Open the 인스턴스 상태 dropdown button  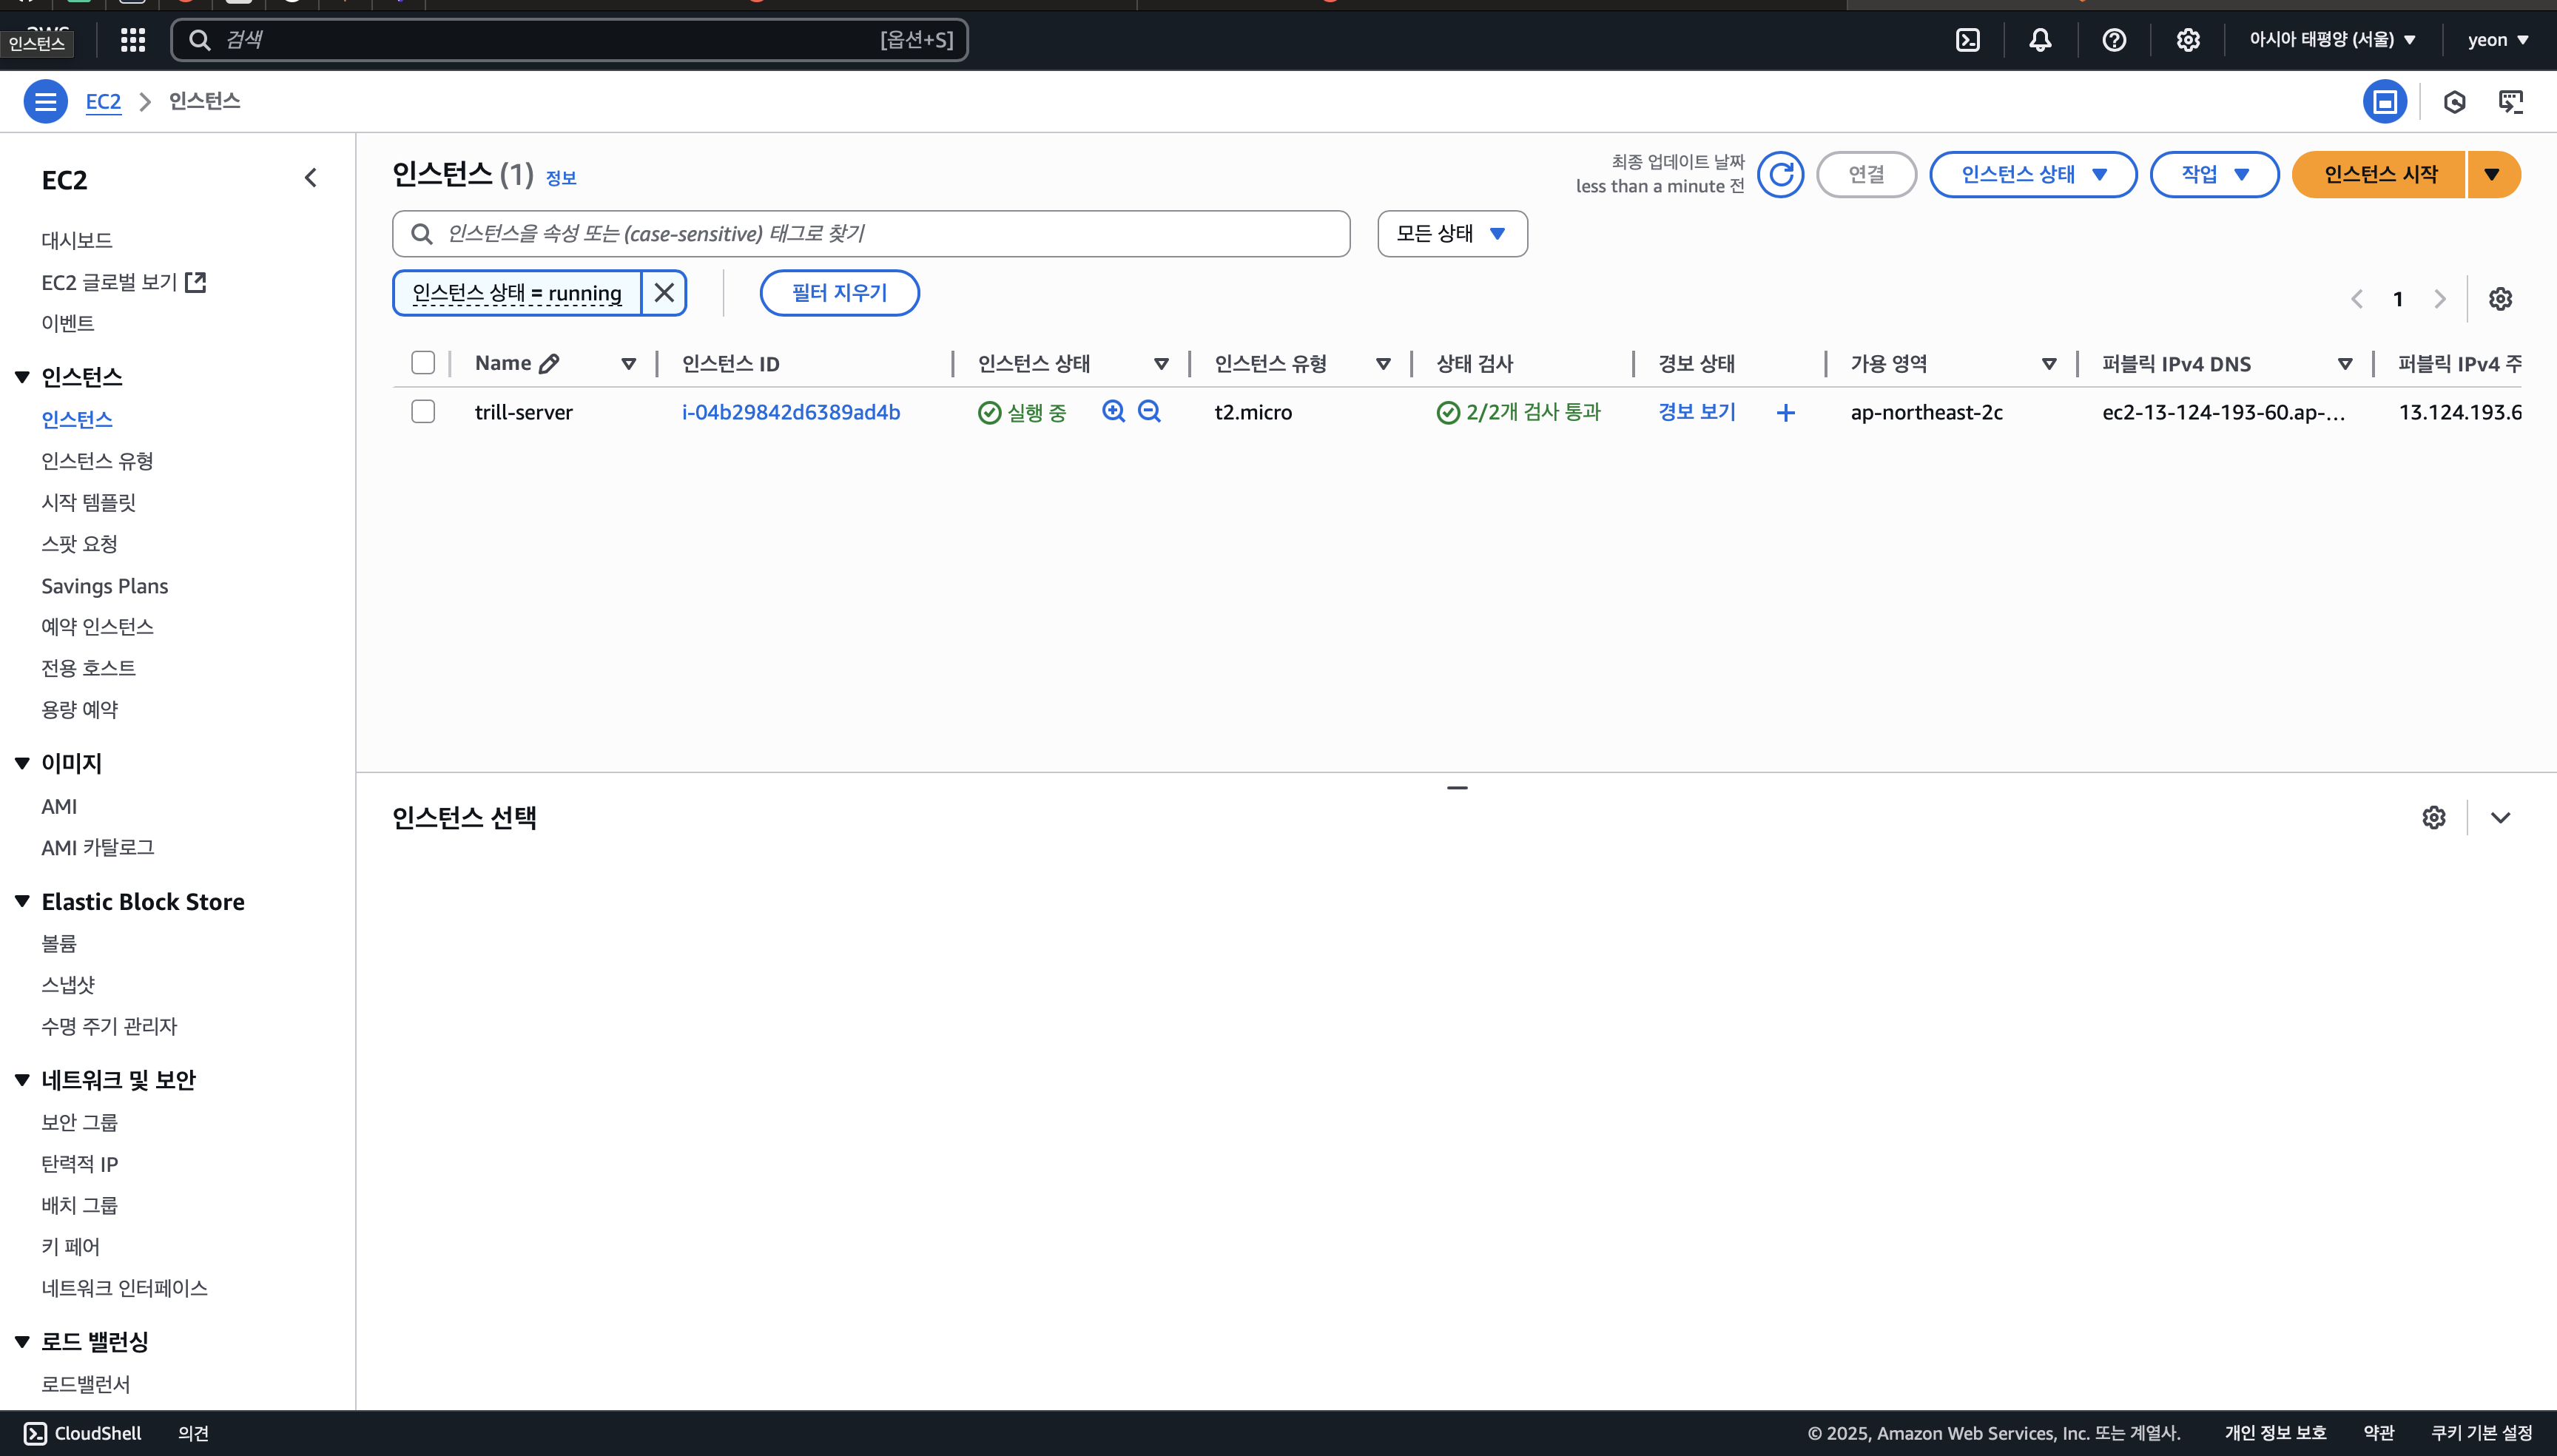[x=2032, y=175]
